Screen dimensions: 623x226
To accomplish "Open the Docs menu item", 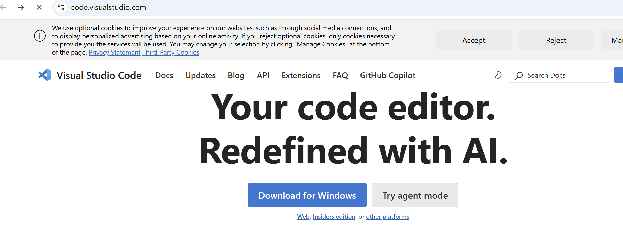I will [x=164, y=75].
